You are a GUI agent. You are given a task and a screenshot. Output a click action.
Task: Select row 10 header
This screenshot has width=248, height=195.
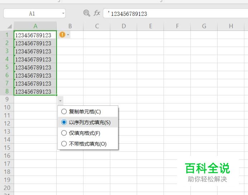[7, 107]
